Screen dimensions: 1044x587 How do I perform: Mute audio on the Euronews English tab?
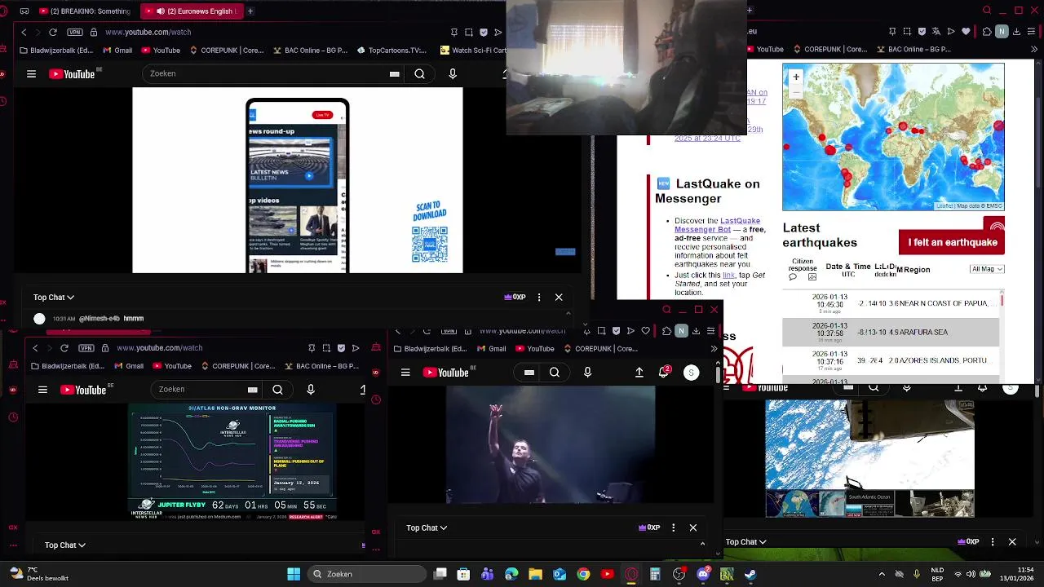pyautogui.click(x=161, y=11)
